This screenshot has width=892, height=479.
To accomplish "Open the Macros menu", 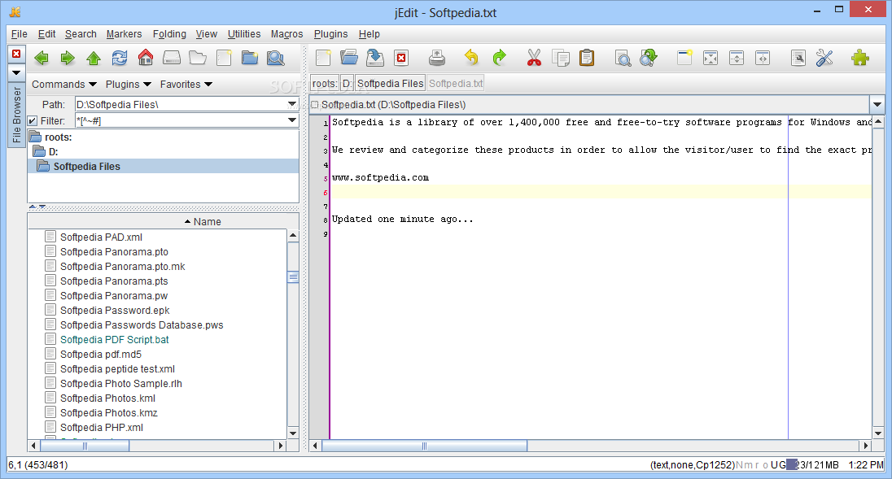I will (x=286, y=34).
